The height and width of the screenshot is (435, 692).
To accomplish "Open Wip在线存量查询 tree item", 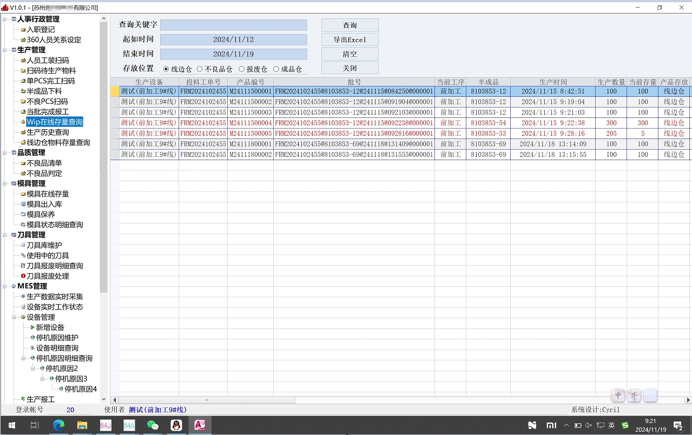I will pyautogui.click(x=55, y=122).
